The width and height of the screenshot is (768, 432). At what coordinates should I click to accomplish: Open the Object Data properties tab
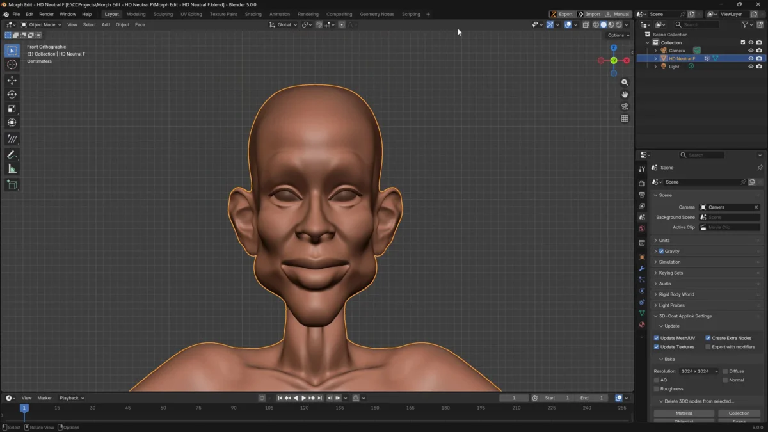642,314
